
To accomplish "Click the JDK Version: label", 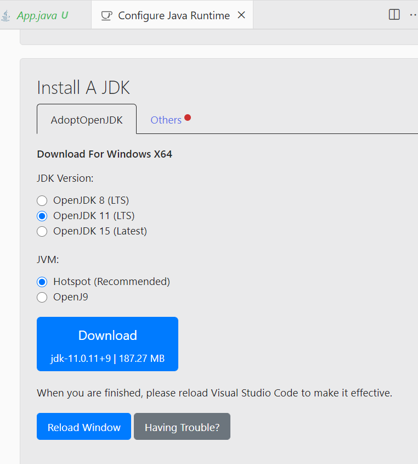I will click(65, 178).
